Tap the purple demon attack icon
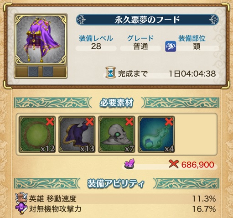This screenshot has height=218, width=233. tap(21, 209)
